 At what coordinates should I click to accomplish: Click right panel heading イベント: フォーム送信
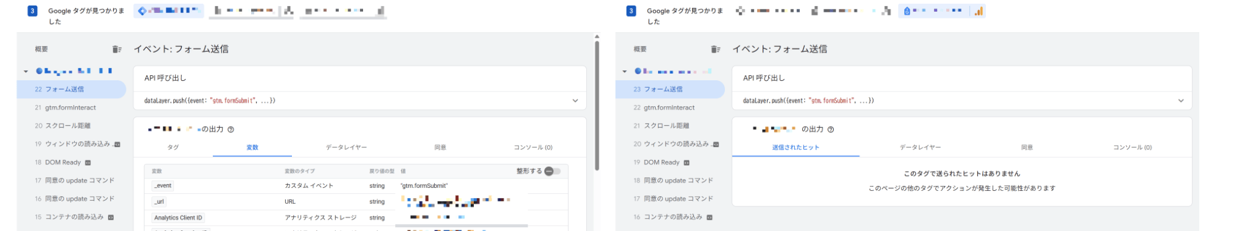[780, 49]
